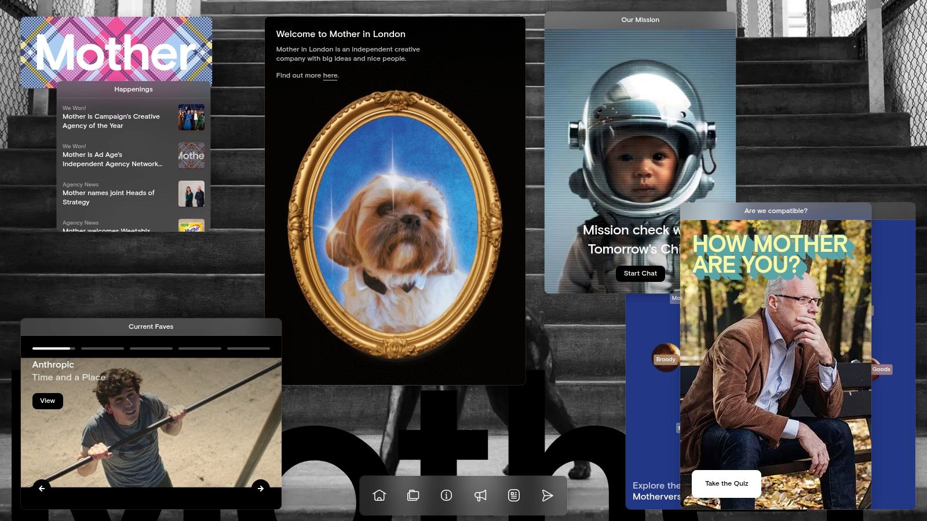Go to previous slide in Current Faves
Image resolution: width=927 pixels, height=521 pixels.
[42, 489]
